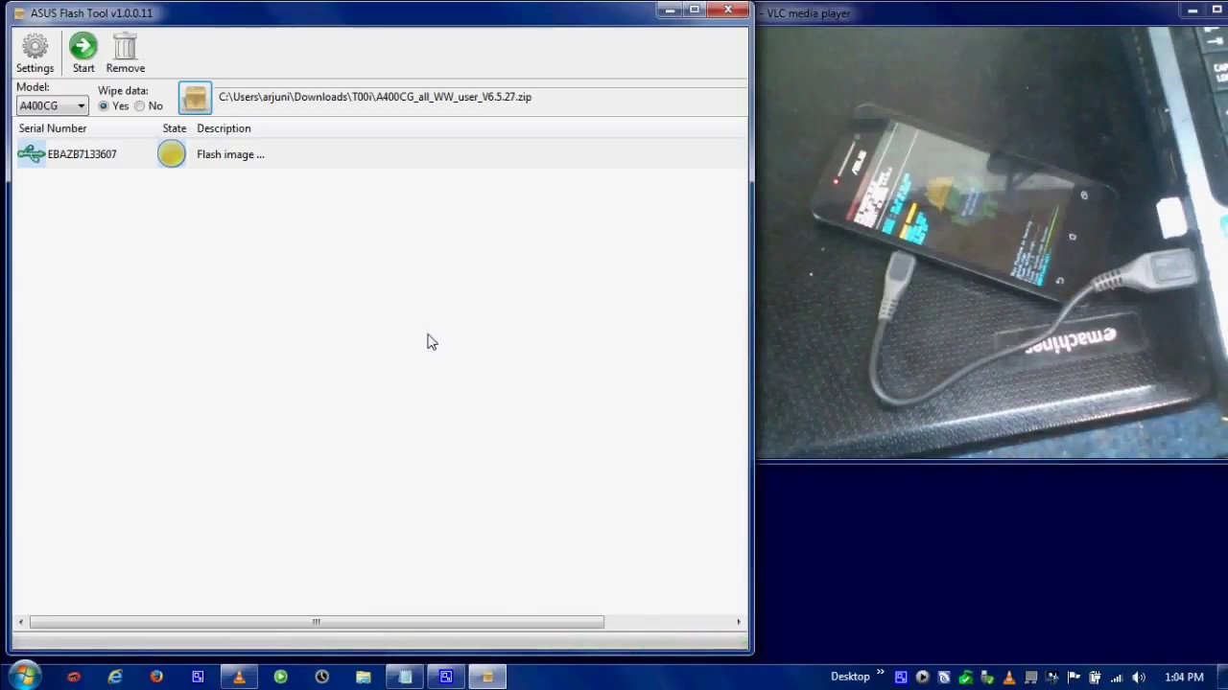Select the USB device icon beside EBAZB7133607
The image size is (1228, 690).
tap(31, 154)
